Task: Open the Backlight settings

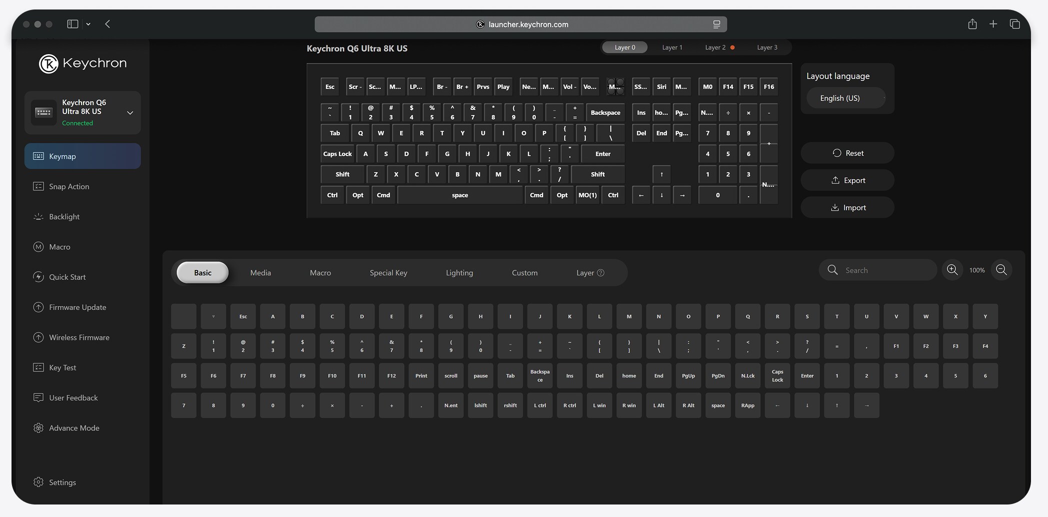Action: [x=83, y=216]
